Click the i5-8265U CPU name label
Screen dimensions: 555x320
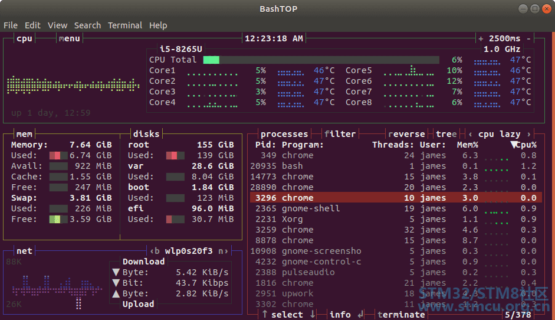[181, 49]
